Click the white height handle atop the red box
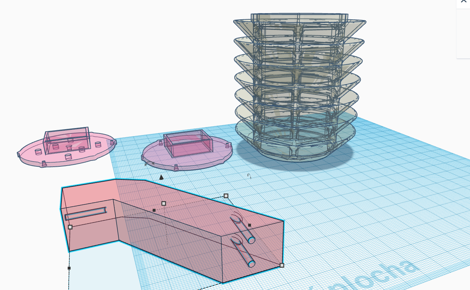 164,203
